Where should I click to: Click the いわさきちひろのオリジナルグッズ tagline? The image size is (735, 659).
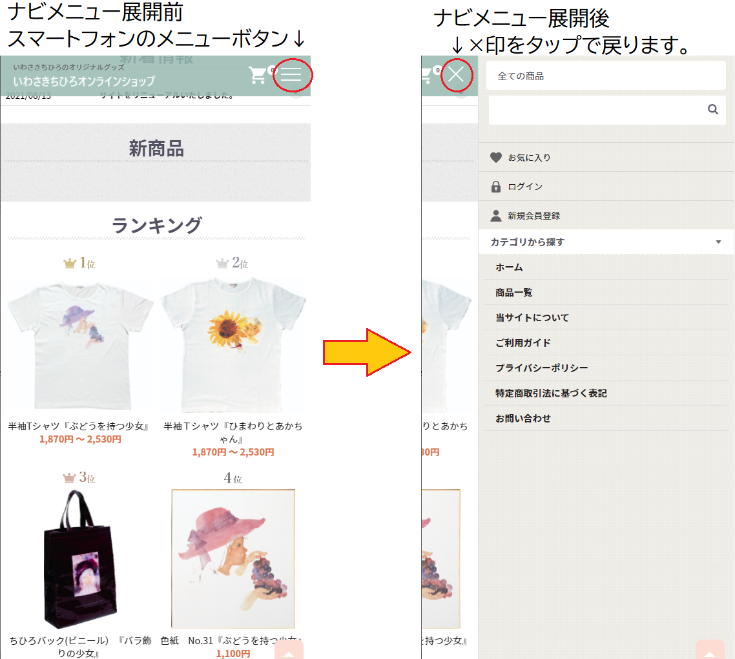pyautogui.click(x=69, y=67)
